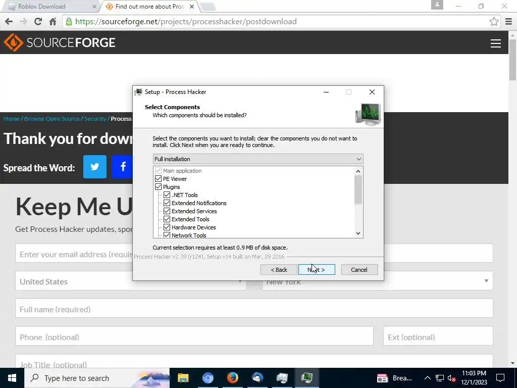Click the Ext optional field

click(x=438, y=336)
